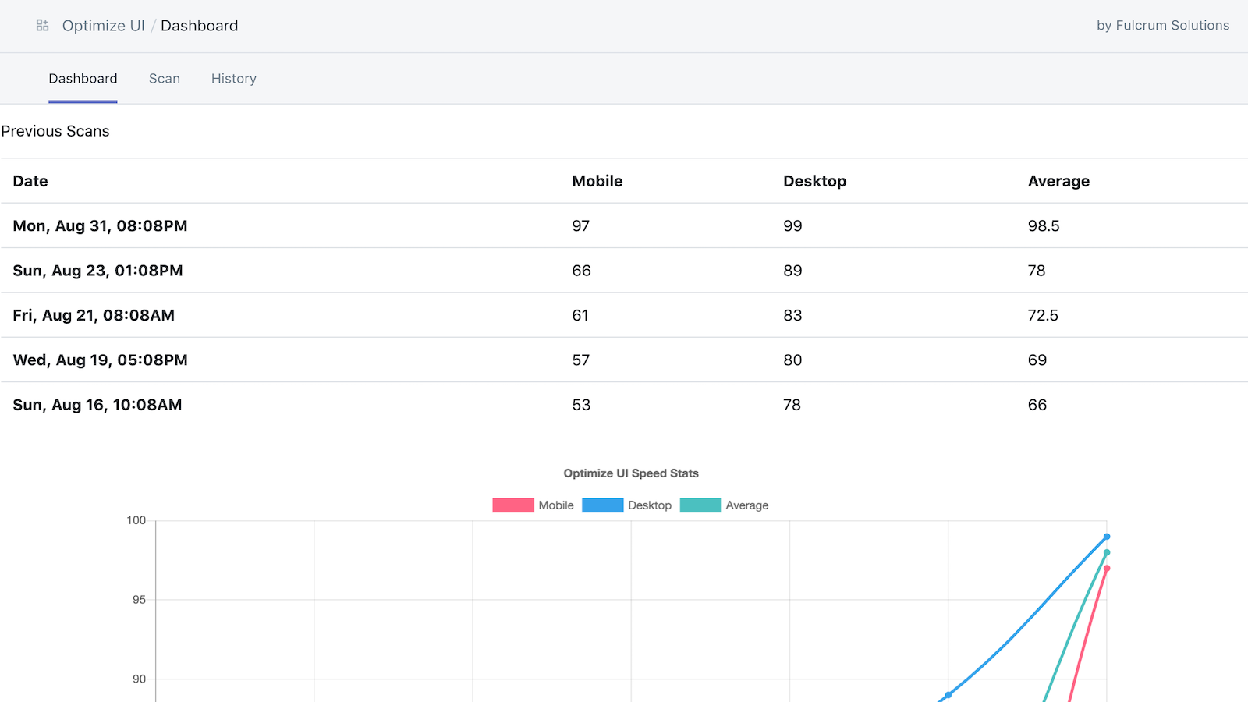This screenshot has width=1248, height=702.
Task: Click the by Fulcrum Solutions link
Action: (1161, 25)
